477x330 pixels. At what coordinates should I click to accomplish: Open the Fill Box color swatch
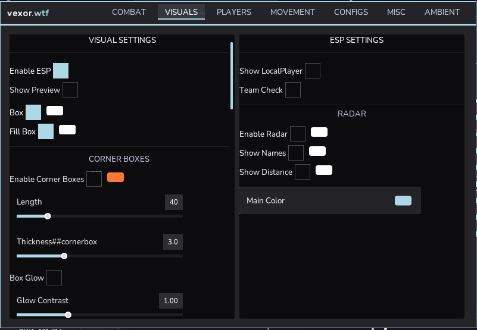pos(67,130)
